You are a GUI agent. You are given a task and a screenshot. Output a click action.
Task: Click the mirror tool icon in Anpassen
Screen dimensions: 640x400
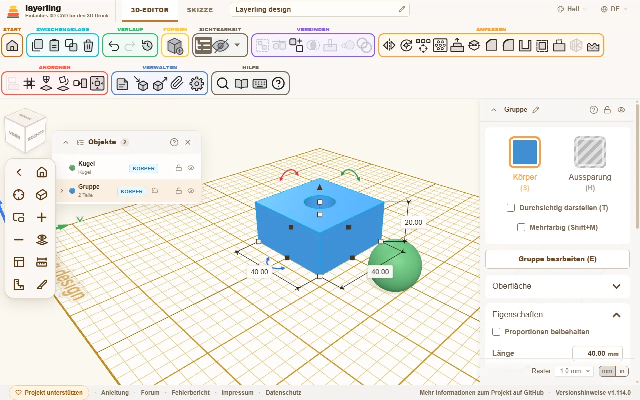pyautogui.click(x=389, y=45)
